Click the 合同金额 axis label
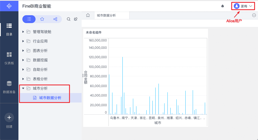The height and width of the screenshot is (140, 258). click(x=86, y=77)
